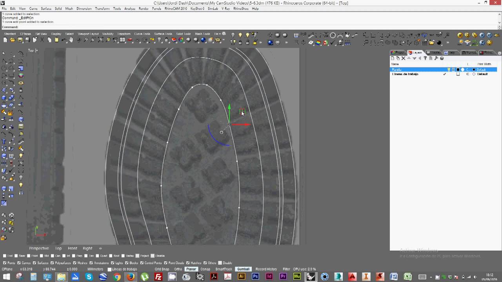Click the New layer icon in Layers panel
This screenshot has height=282, width=502.
(393, 58)
